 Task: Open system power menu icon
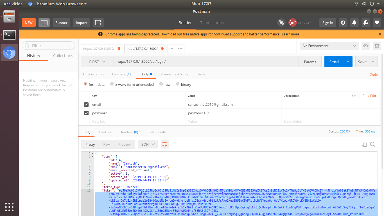[372, 4]
